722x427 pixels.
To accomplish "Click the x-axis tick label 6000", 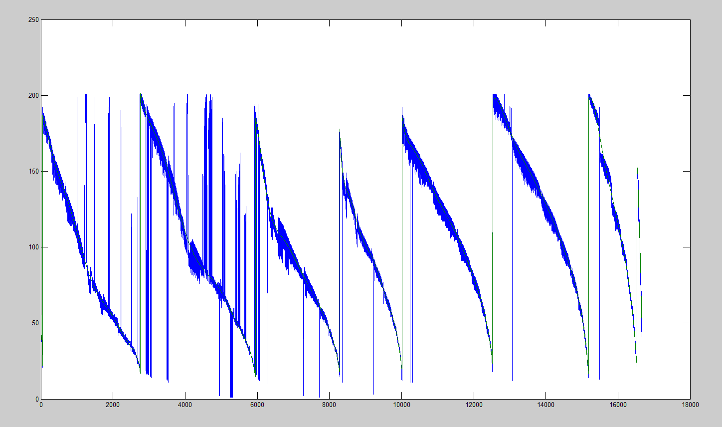I will (x=257, y=406).
